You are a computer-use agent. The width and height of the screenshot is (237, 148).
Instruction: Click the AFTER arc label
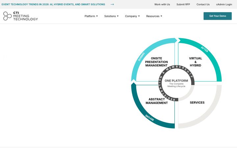[204, 49]
